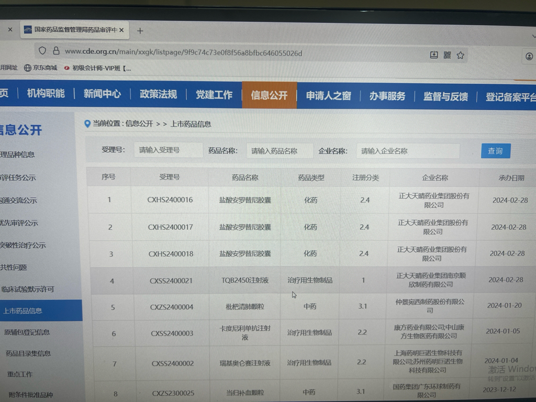Click the blue 查询 button
Screen dimensions: 536x402
(495, 151)
